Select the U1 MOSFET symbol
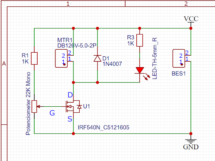 (73, 107)
